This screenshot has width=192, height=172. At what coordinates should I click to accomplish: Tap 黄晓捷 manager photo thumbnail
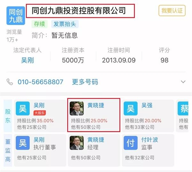click(x=77, y=143)
